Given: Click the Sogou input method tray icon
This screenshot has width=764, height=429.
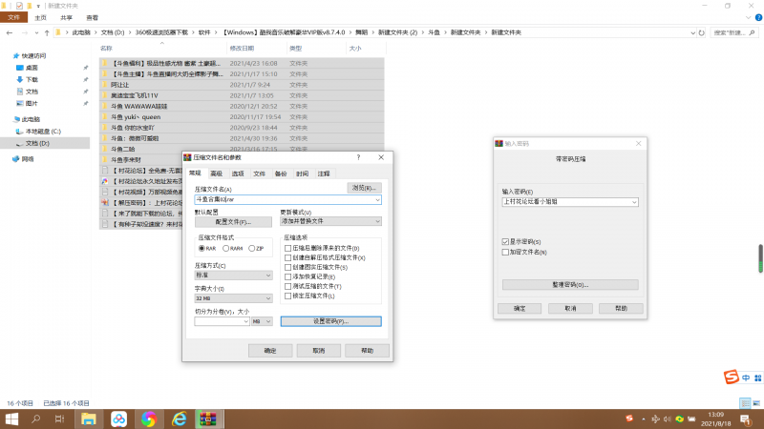Looking at the screenshot, I should coord(628,419).
